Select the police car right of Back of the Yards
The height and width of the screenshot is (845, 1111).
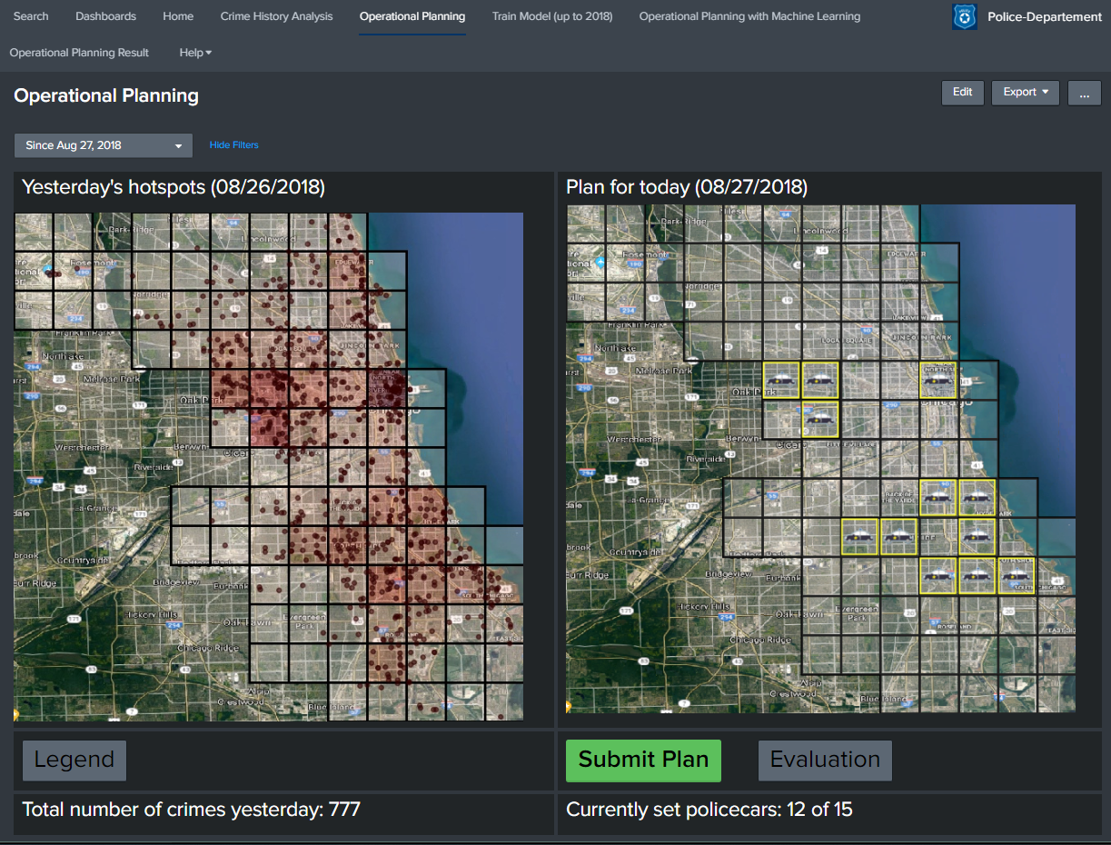coord(937,498)
